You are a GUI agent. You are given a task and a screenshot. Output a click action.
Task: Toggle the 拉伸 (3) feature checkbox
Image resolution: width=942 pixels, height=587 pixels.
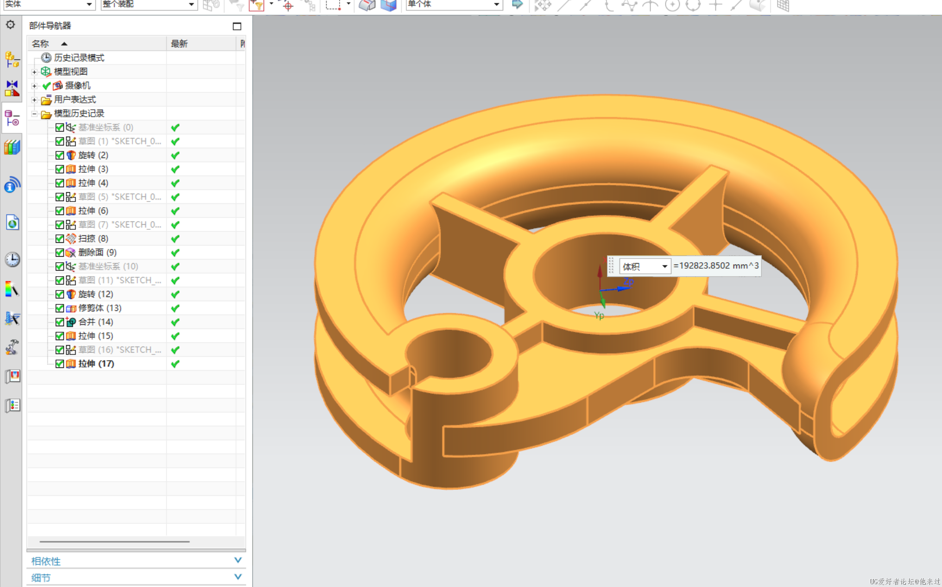click(x=59, y=169)
